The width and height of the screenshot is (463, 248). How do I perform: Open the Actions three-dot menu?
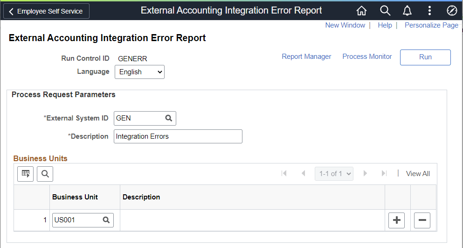[429, 11]
